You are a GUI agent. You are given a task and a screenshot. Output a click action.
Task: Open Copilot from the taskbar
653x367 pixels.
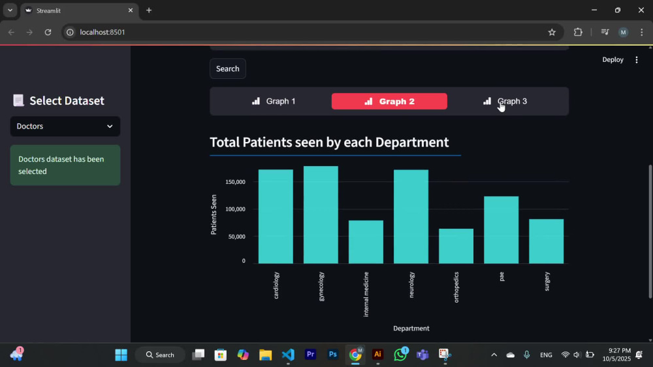click(x=243, y=355)
